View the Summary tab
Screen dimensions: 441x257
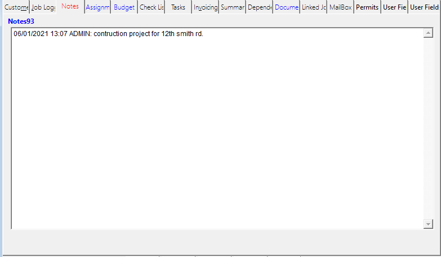point(232,7)
